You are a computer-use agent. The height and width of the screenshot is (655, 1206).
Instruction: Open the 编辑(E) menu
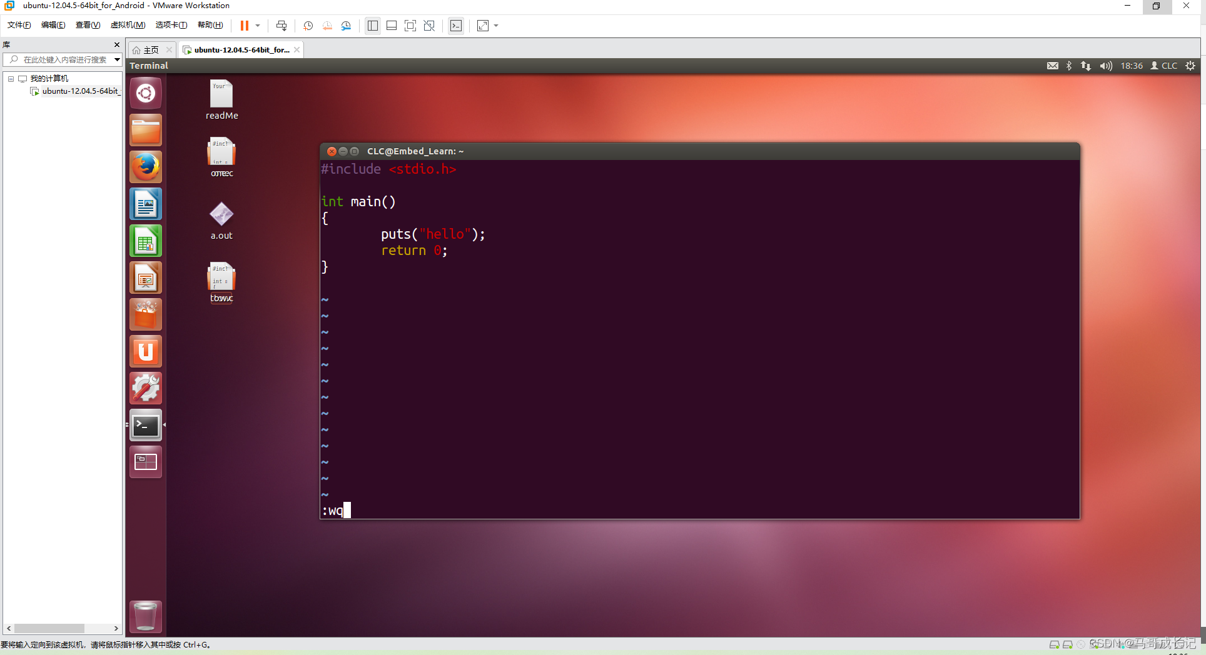53,25
